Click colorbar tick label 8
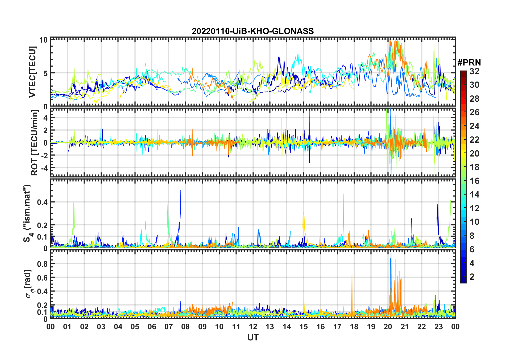506x354 pixels. click(472, 236)
